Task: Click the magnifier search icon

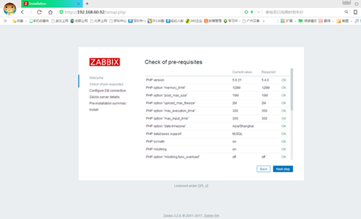Action: tap(346, 12)
